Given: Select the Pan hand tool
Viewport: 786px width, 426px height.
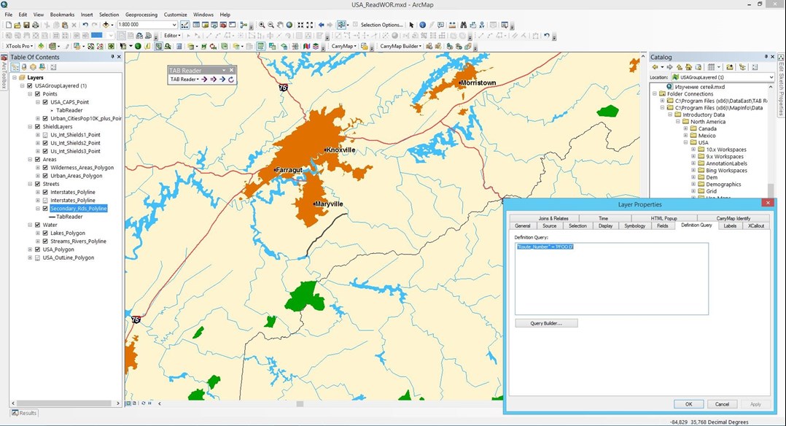Looking at the screenshot, I should click(280, 25).
